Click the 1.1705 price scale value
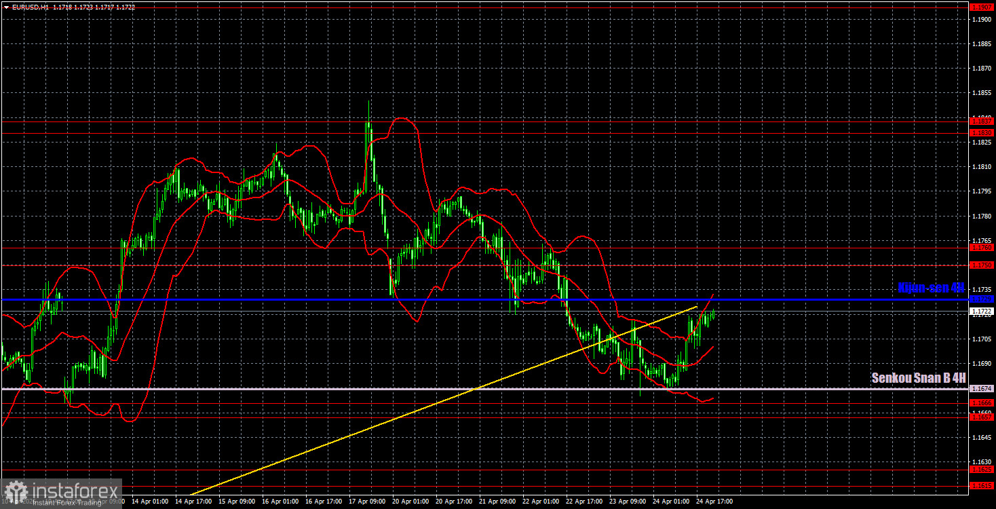 982,339
